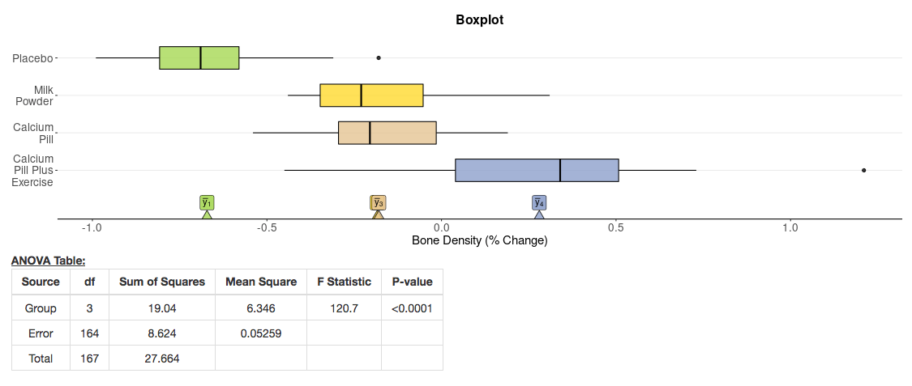Click the green Placebo box

point(199,58)
